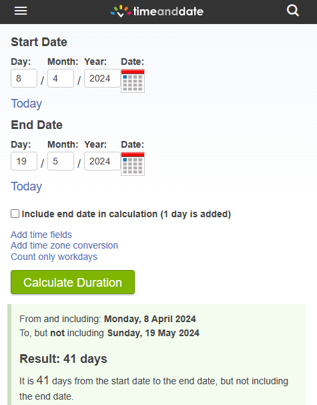Viewport: 317px width, 405px height.
Task: Click the timeanddate logo
Action: point(157,11)
